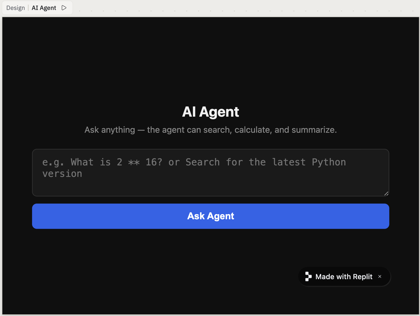The height and width of the screenshot is (316, 420).
Task: Click the question input textarea
Action: point(210,173)
